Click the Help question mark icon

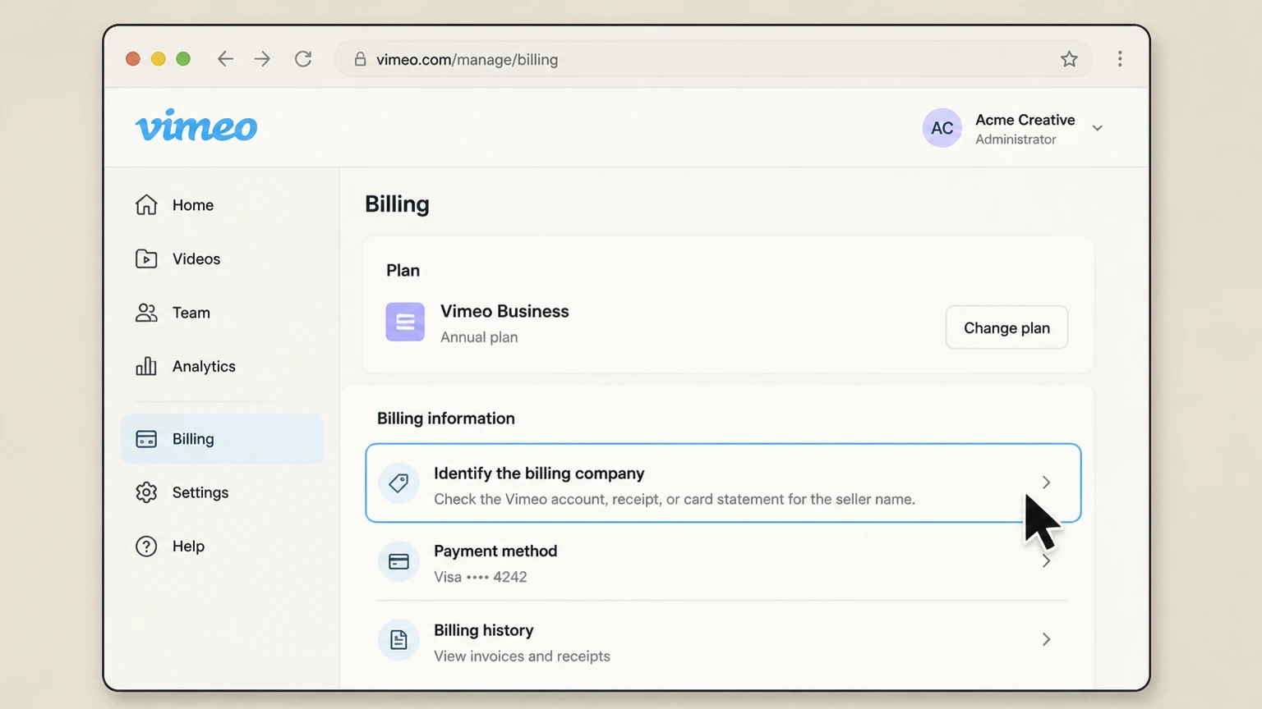tap(146, 547)
